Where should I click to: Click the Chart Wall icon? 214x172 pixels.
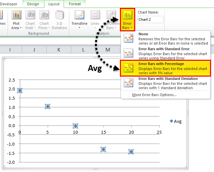tap(30, 15)
